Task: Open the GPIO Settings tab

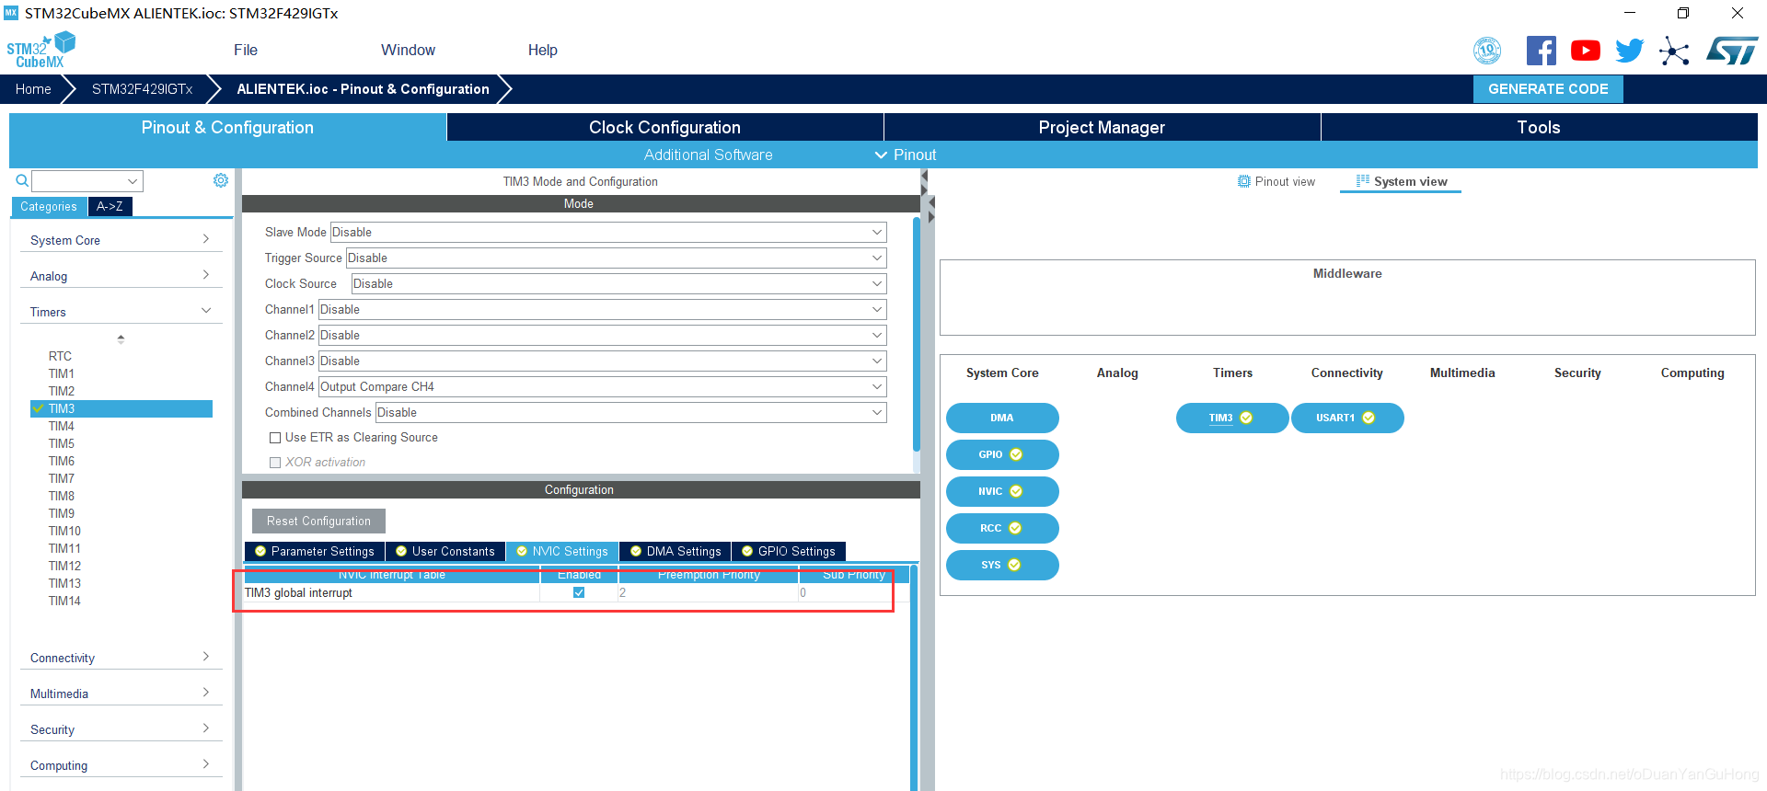Action: point(789,551)
